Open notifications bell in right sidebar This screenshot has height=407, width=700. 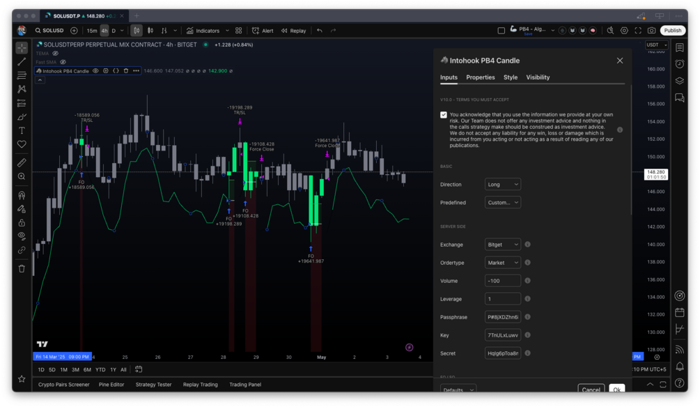[x=680, y=367]
